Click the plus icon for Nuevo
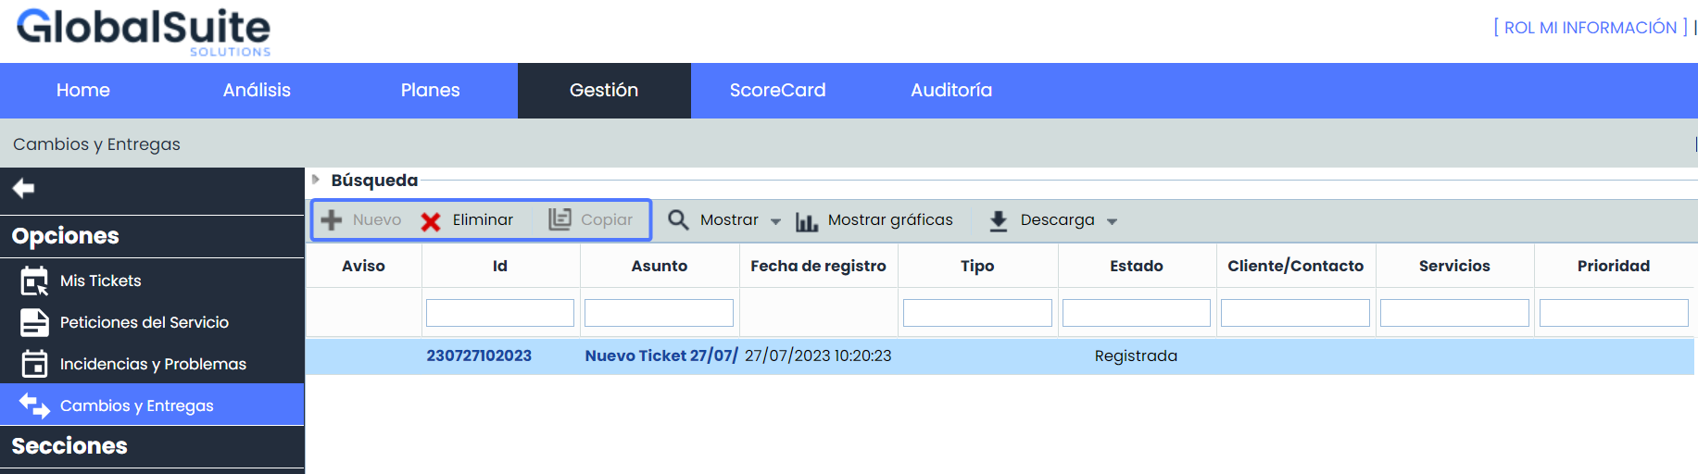 tap(332, 220)
